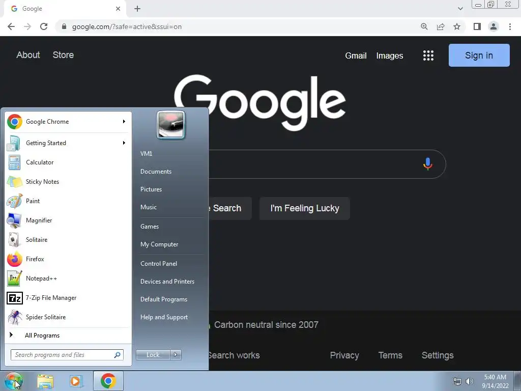Click Carbon neutral since 2007 link
521x391 pixels.
click(266, 325)
